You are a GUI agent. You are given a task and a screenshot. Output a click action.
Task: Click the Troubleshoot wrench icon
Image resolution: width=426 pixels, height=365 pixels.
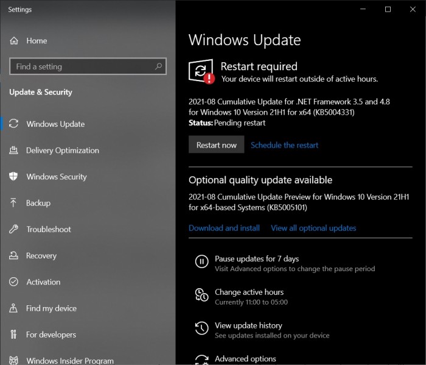[13, 229]
